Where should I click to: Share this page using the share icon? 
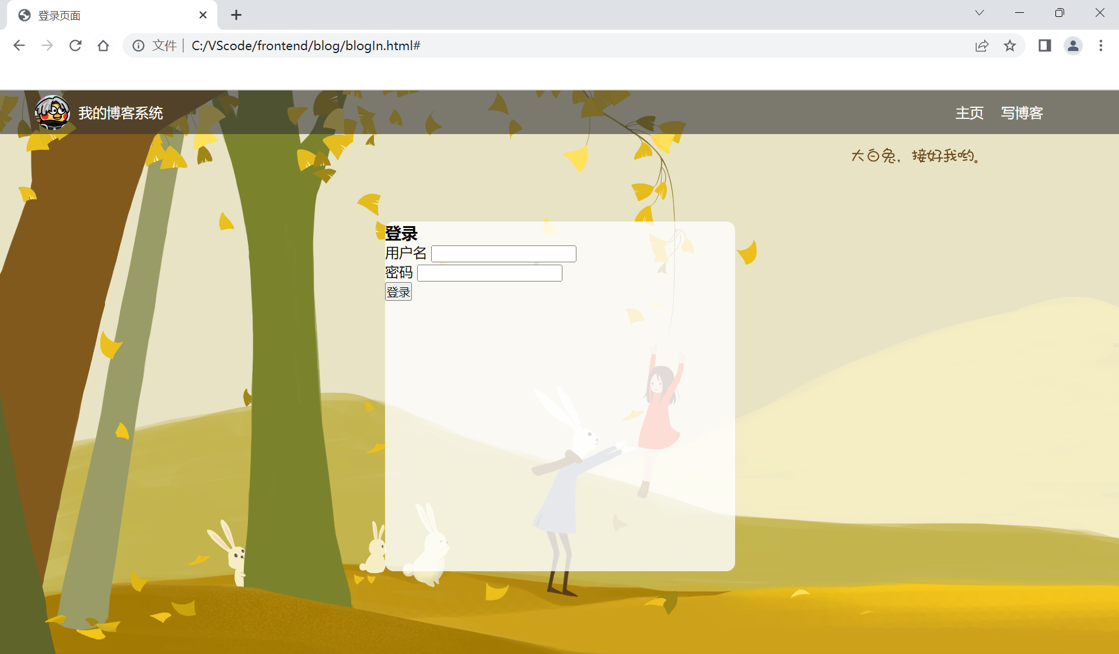point(982,45)
